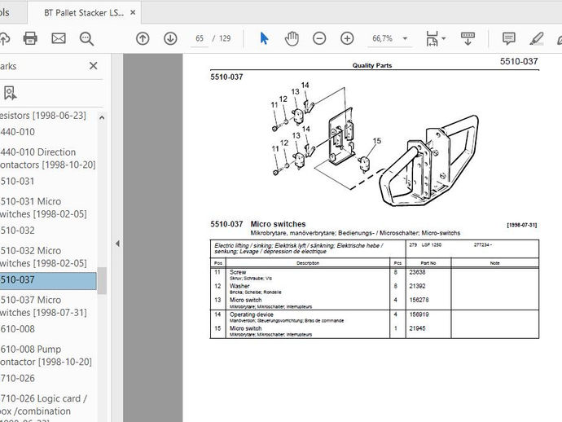
Task: Click the Part No column header
Action: point(428,263)
